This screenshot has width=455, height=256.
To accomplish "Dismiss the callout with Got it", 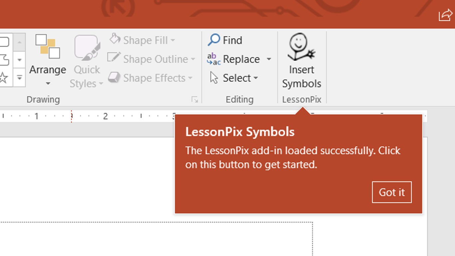I will pos(392,192).
